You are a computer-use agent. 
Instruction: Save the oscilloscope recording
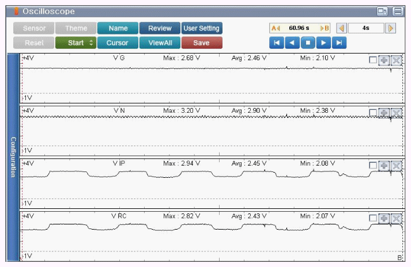point(201,43)
